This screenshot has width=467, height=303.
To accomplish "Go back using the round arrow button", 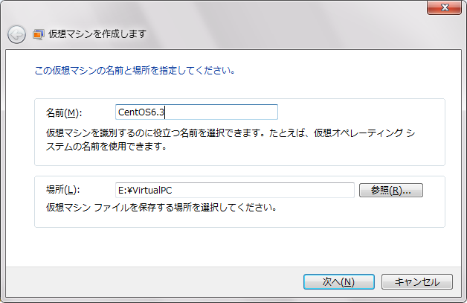I will click(16, 34).
